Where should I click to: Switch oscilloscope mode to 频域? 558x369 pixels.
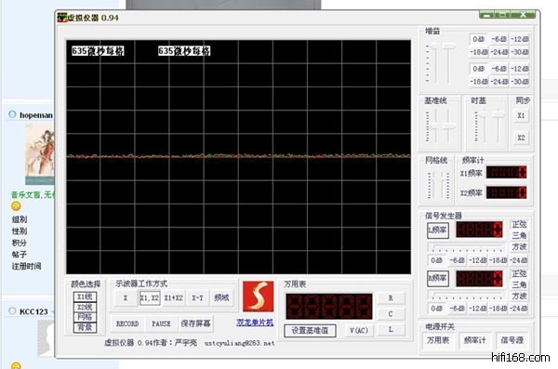point(221,297)
